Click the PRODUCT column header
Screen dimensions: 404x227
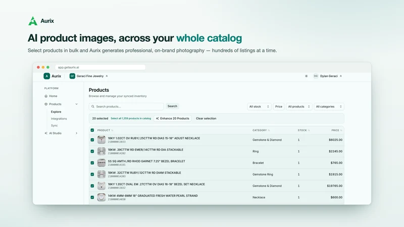[104, 130]
